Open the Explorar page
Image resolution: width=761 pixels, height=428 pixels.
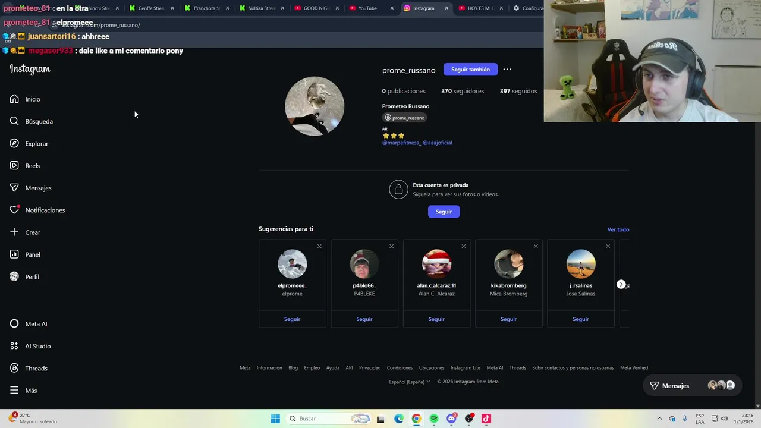pyautogui.click(x=29, y=143)
